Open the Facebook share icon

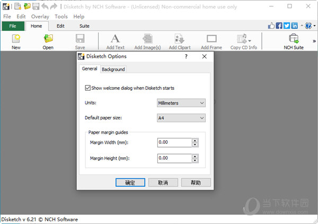pos(279,25)
